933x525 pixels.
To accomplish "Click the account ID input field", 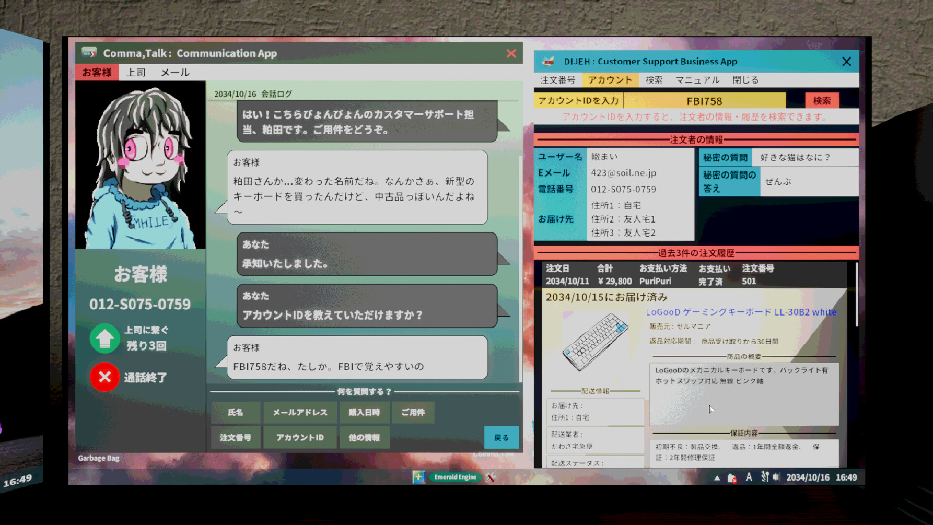I will (704, 101).
